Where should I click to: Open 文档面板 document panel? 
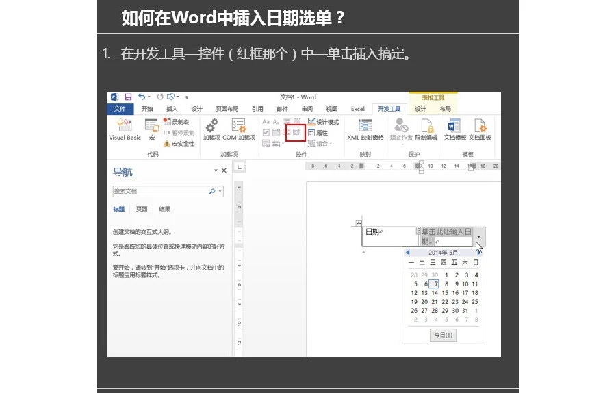coord(480,129)
